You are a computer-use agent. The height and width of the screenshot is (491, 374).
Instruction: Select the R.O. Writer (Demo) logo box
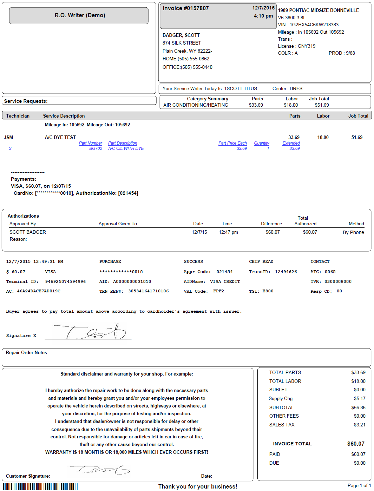coord(79,15)
